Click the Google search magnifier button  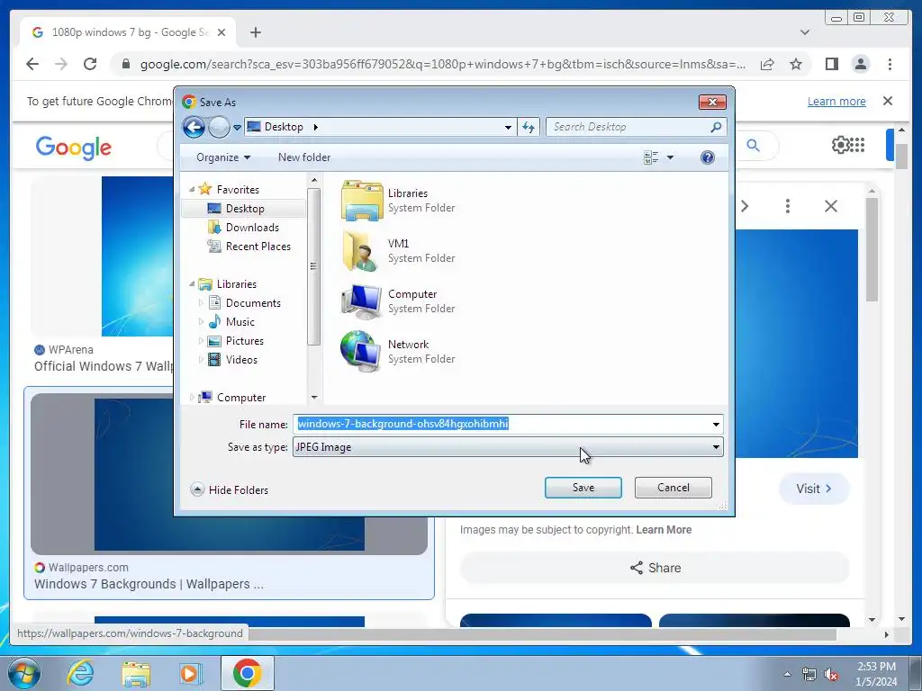(753, 145)
